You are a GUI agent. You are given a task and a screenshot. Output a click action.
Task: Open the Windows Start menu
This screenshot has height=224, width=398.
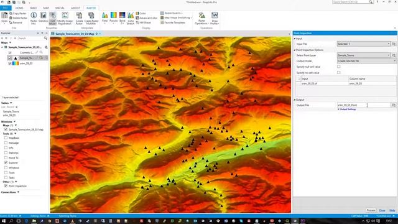tap(4, 221)
